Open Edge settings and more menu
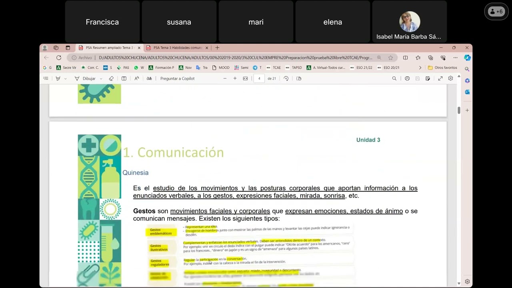 455,58
